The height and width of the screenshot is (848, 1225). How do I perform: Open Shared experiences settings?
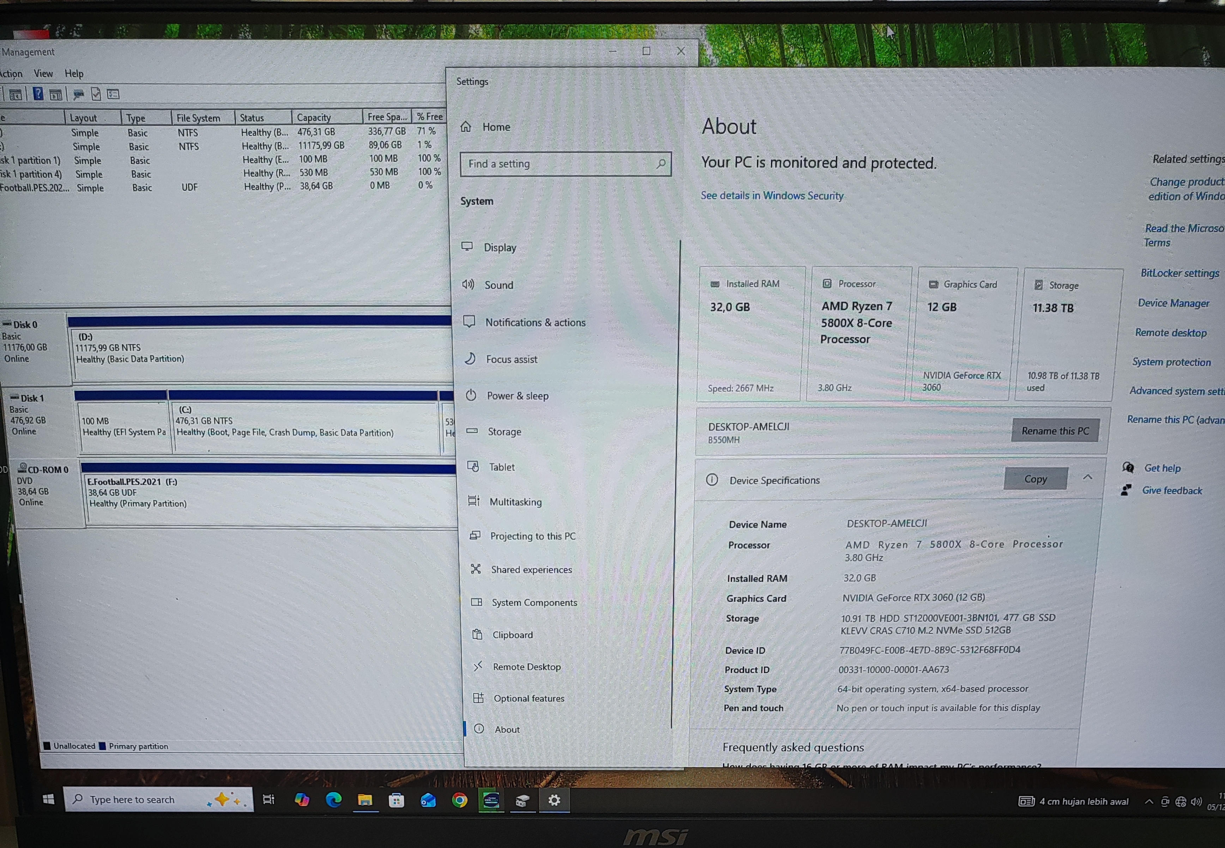tap(521, 570)
